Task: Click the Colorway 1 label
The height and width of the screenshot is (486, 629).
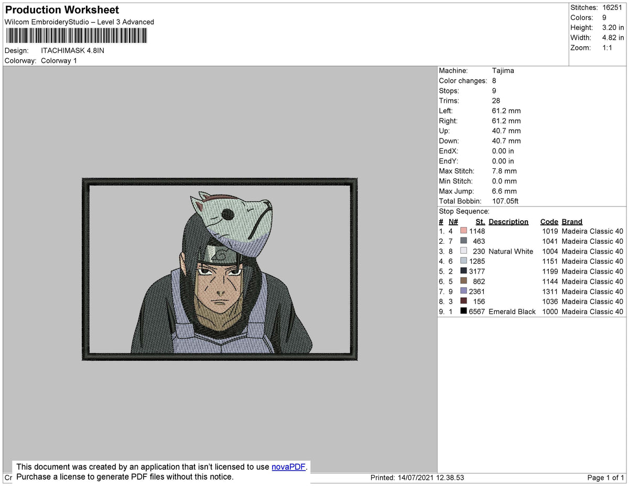Action: tap(59, 60)
